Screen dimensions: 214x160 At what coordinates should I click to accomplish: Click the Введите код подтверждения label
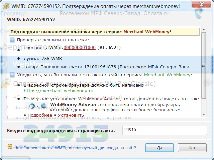click(61, 131)
